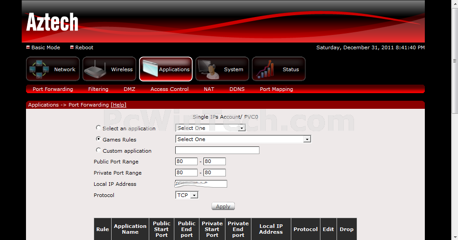
Task: Select the Applications folder icon
Action: pos(151,69)
